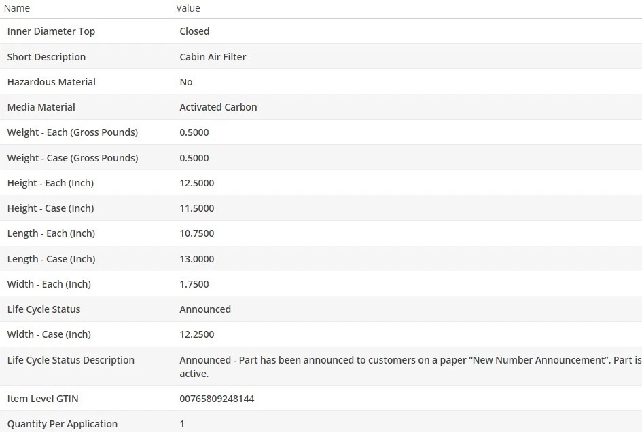Viewport: 642px width, 432px height.
Task: Select Weight - Each (Gross Pounds) label
Action: (x=73, y=132)
